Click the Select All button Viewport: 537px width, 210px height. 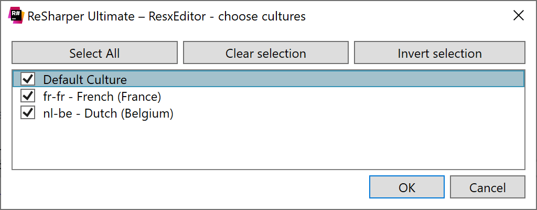point(94,53)
